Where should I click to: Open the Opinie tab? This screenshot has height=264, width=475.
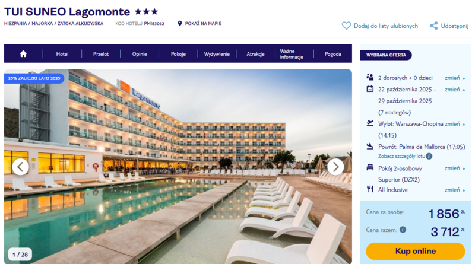tap(140, 54)
